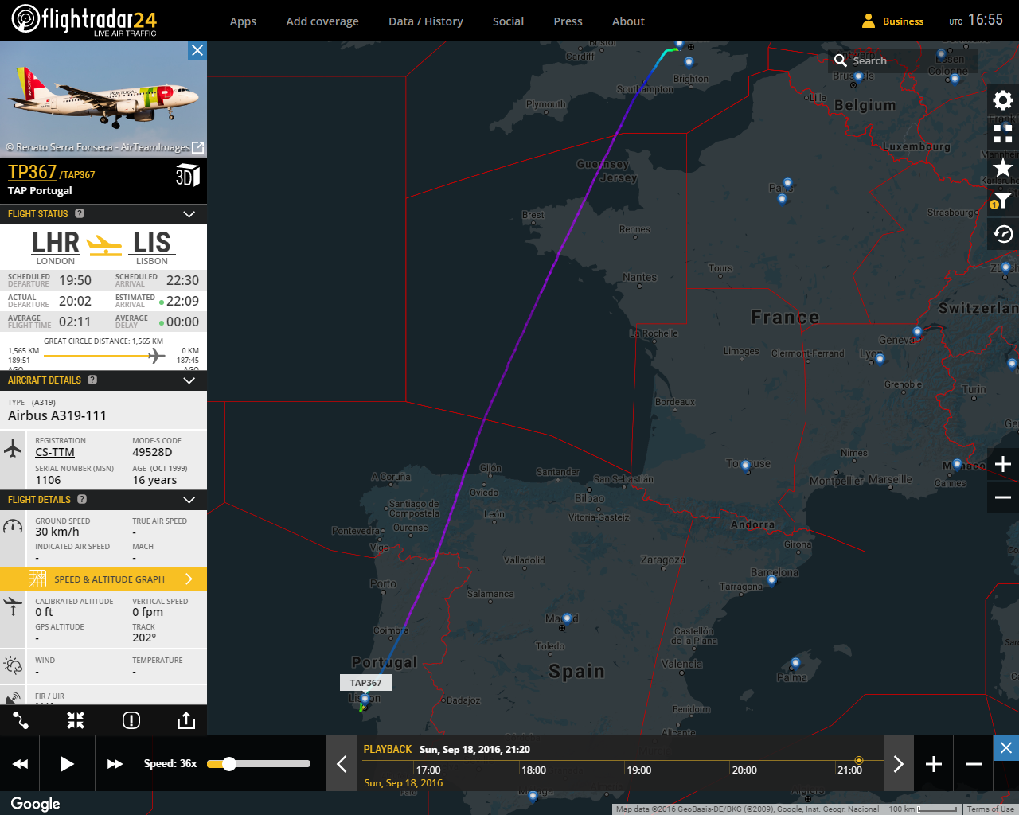Click the CS-TTM registration link

click(x=55, y=452)
